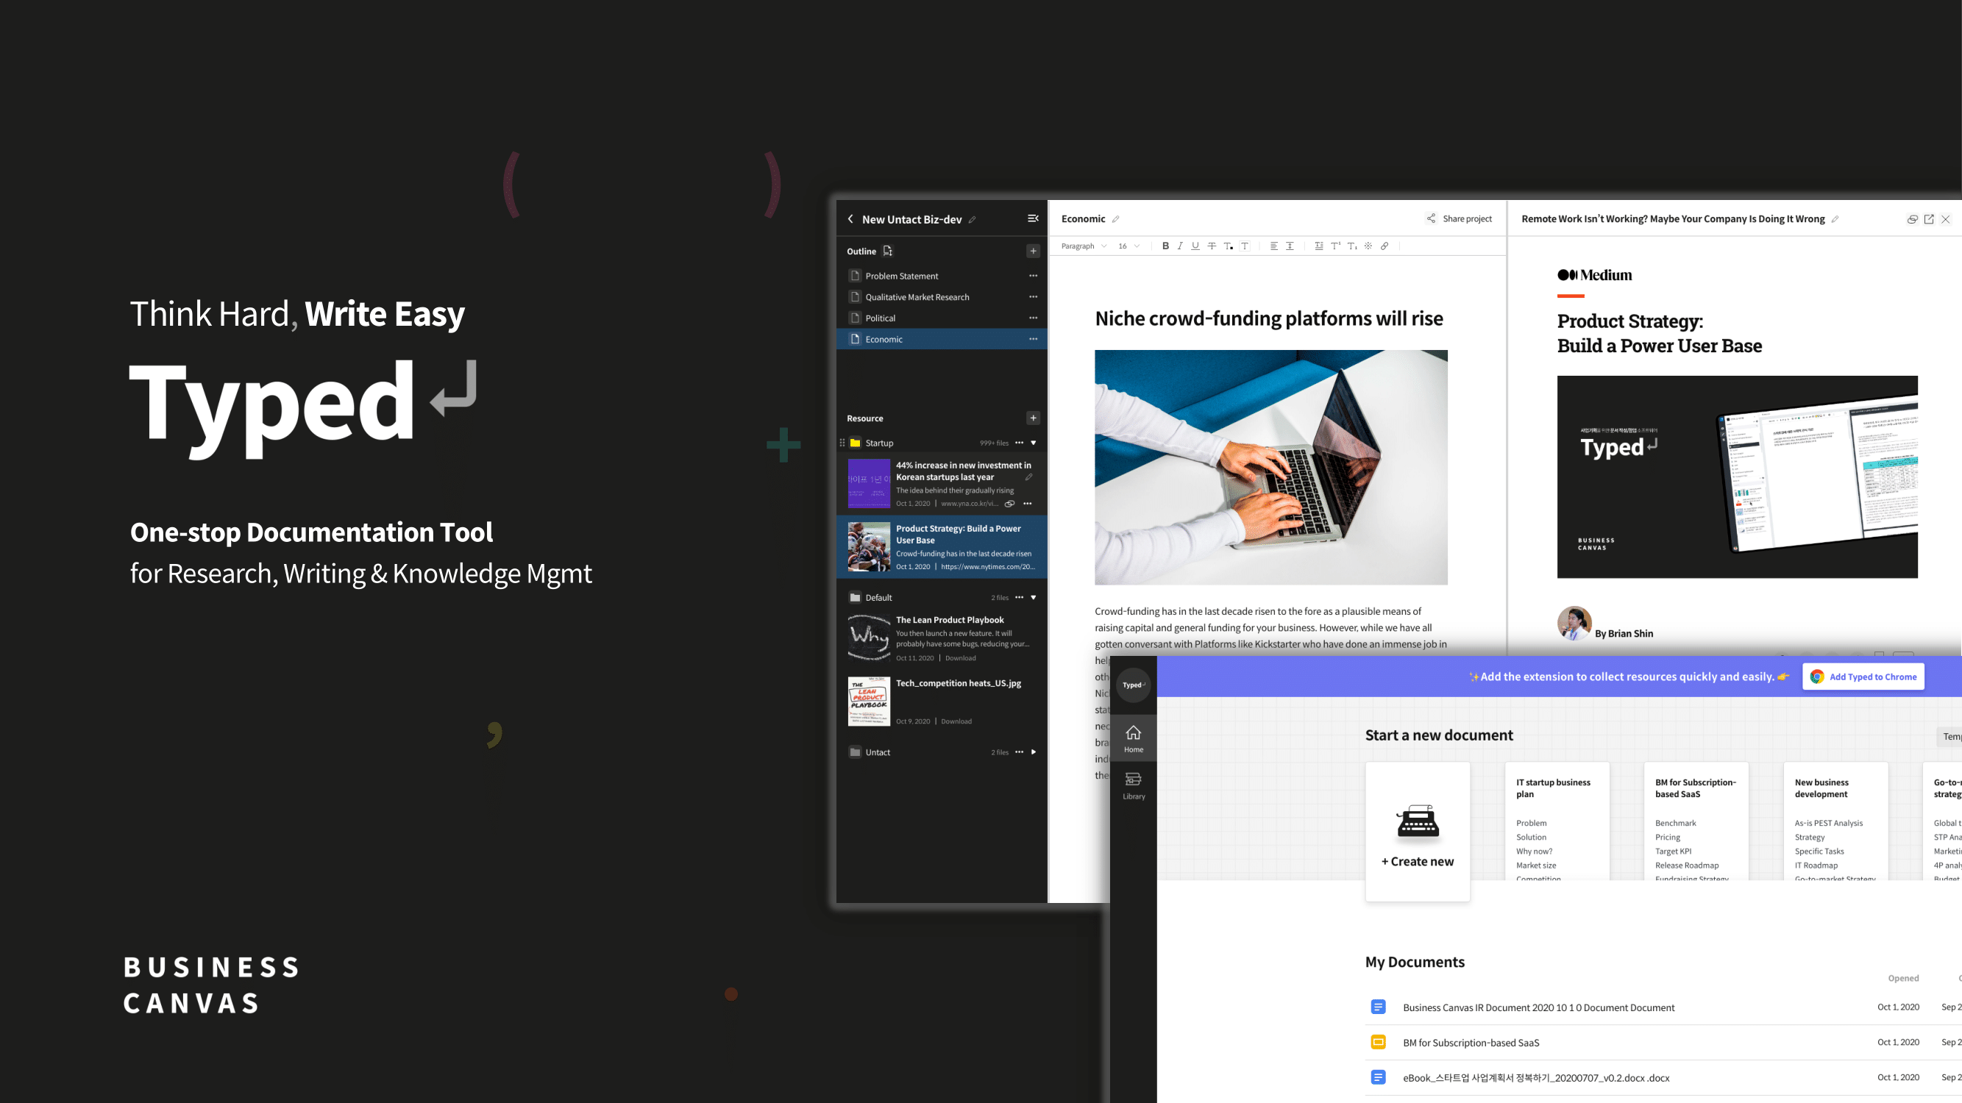Edit the Remote Work article title
Screen dimensions: 1962x1103
1835,219
